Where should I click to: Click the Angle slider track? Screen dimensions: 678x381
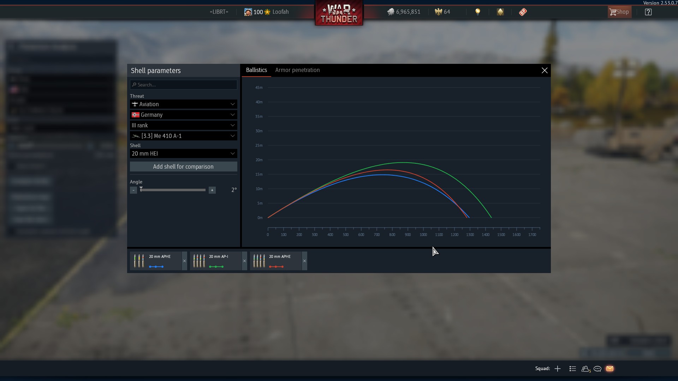173,190
